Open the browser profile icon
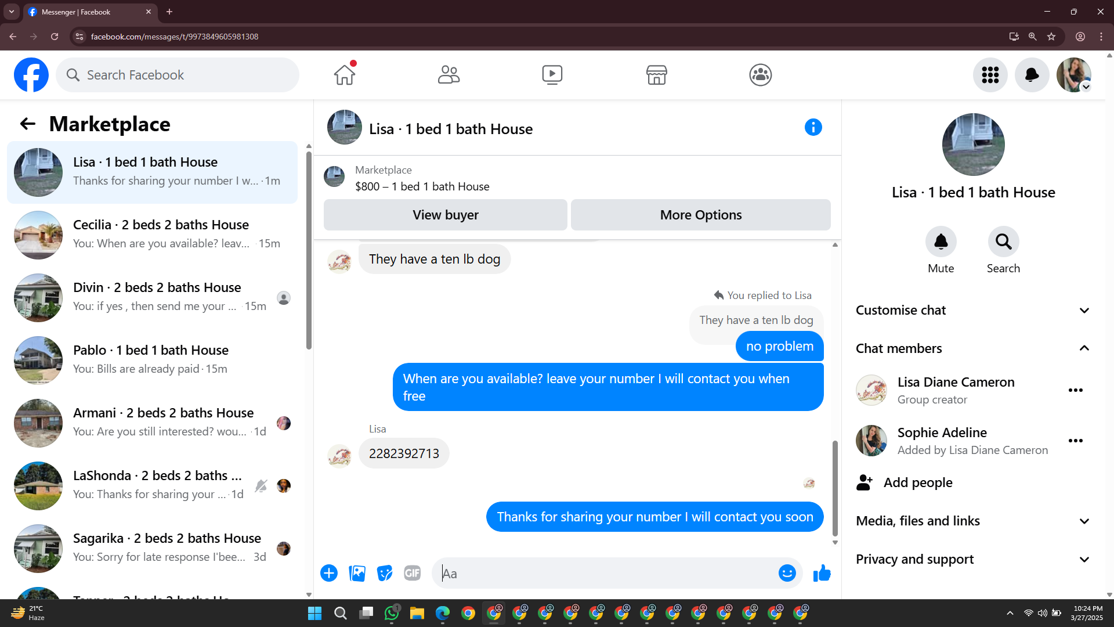The height and width of the screenshot is (627, 1114). tap(1080, 37)
